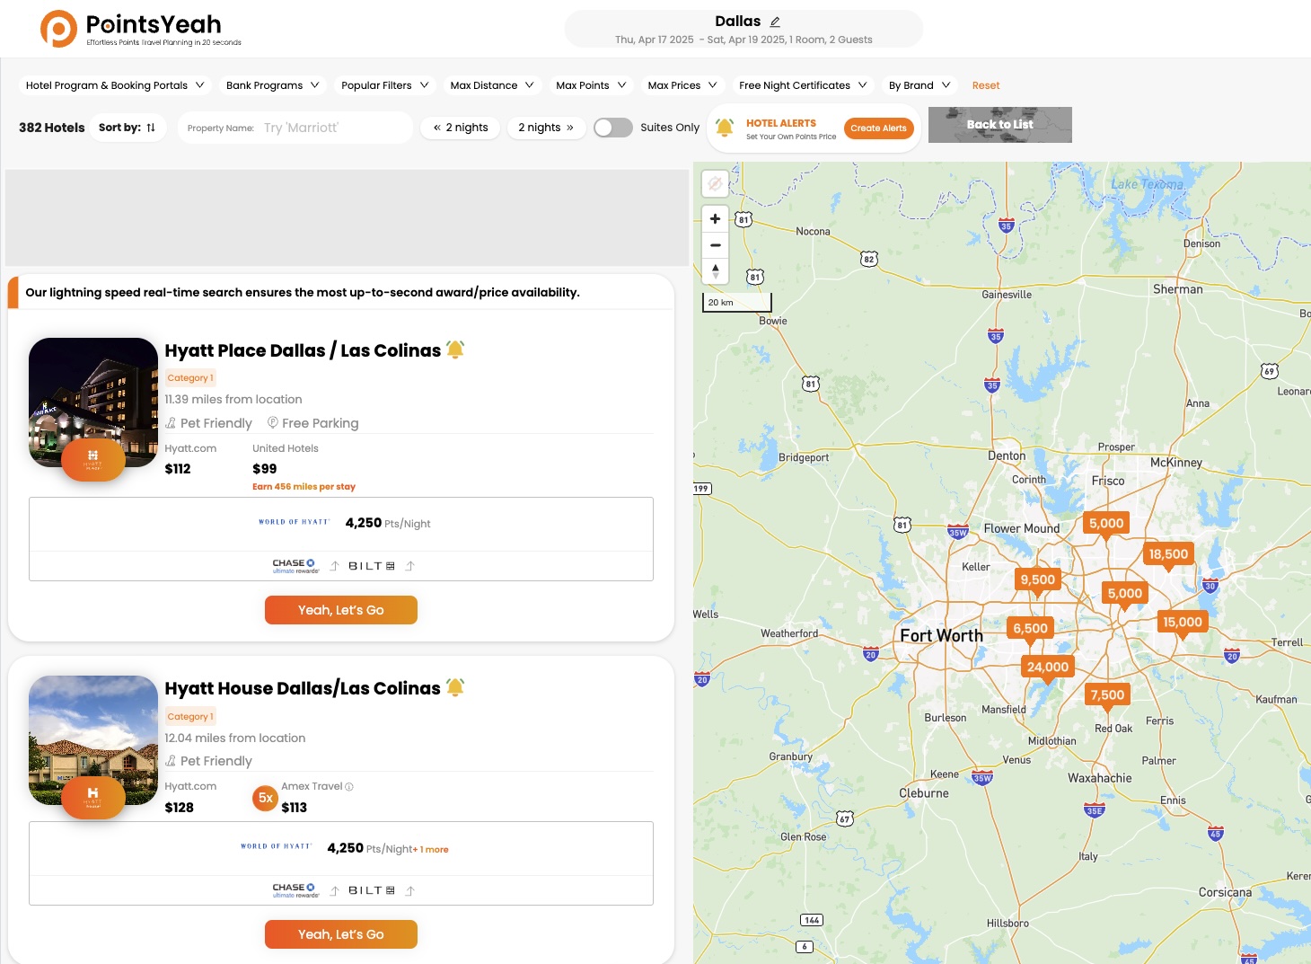Click the Reset filters link
The height and width of the screenshot is (964, 1311).
coord(985,85)
